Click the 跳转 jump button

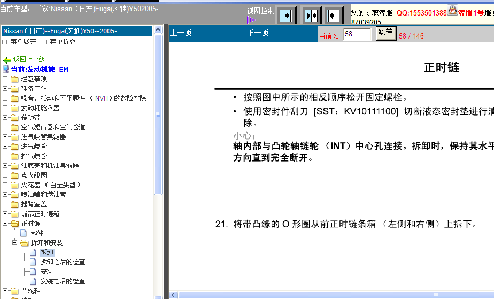click(386, 33)
